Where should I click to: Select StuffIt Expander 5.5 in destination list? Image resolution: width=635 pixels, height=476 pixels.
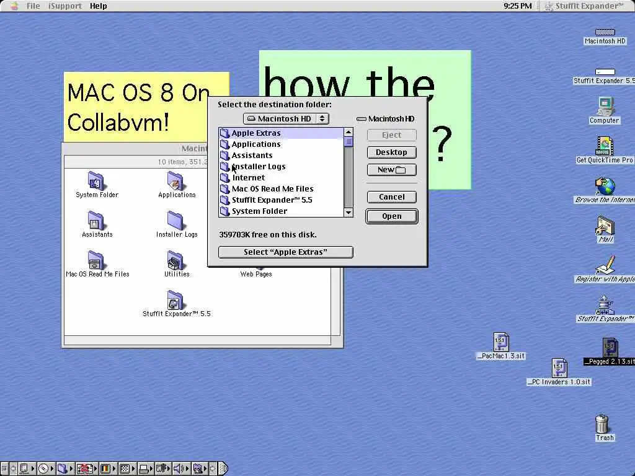(281, 200)
